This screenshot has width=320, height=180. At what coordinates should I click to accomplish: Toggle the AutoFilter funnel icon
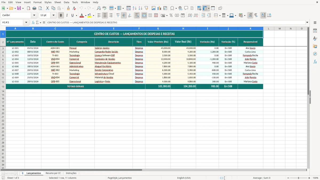pyautogui.click(x=146, y=8)
